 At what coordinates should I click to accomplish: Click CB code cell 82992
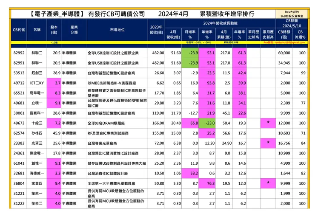[19, 53]
